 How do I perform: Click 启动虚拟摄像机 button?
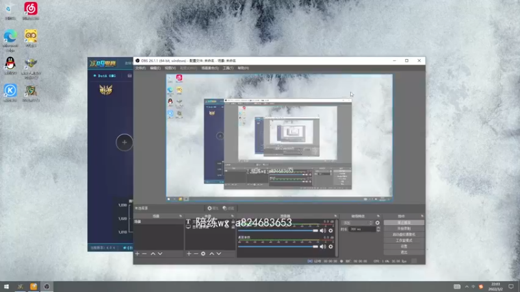404,235
